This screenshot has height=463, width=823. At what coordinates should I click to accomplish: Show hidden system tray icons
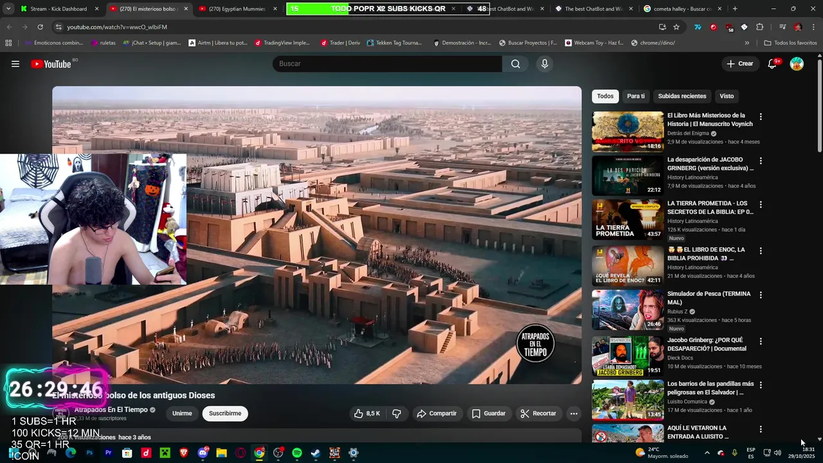point(707,453)
